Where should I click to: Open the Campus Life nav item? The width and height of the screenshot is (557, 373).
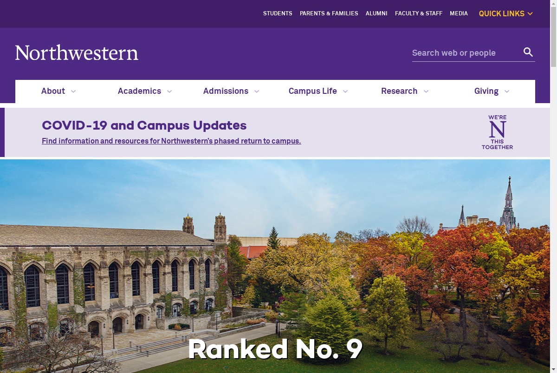pyautogui.click(x=313, y=91)
